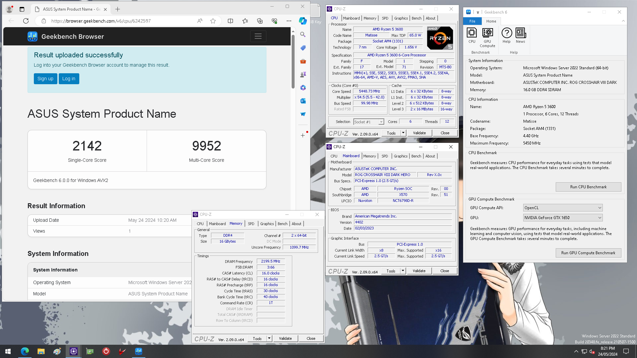Add page to favorites with star icon
The width and height of the screenshot is (637, 358).
click(x=213, y=21)
